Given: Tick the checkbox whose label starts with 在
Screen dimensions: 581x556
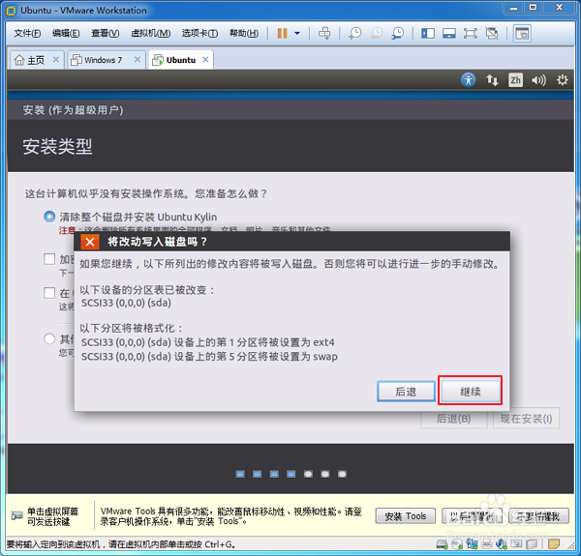Looking at the screenshot, I should (x=49, y=293).
